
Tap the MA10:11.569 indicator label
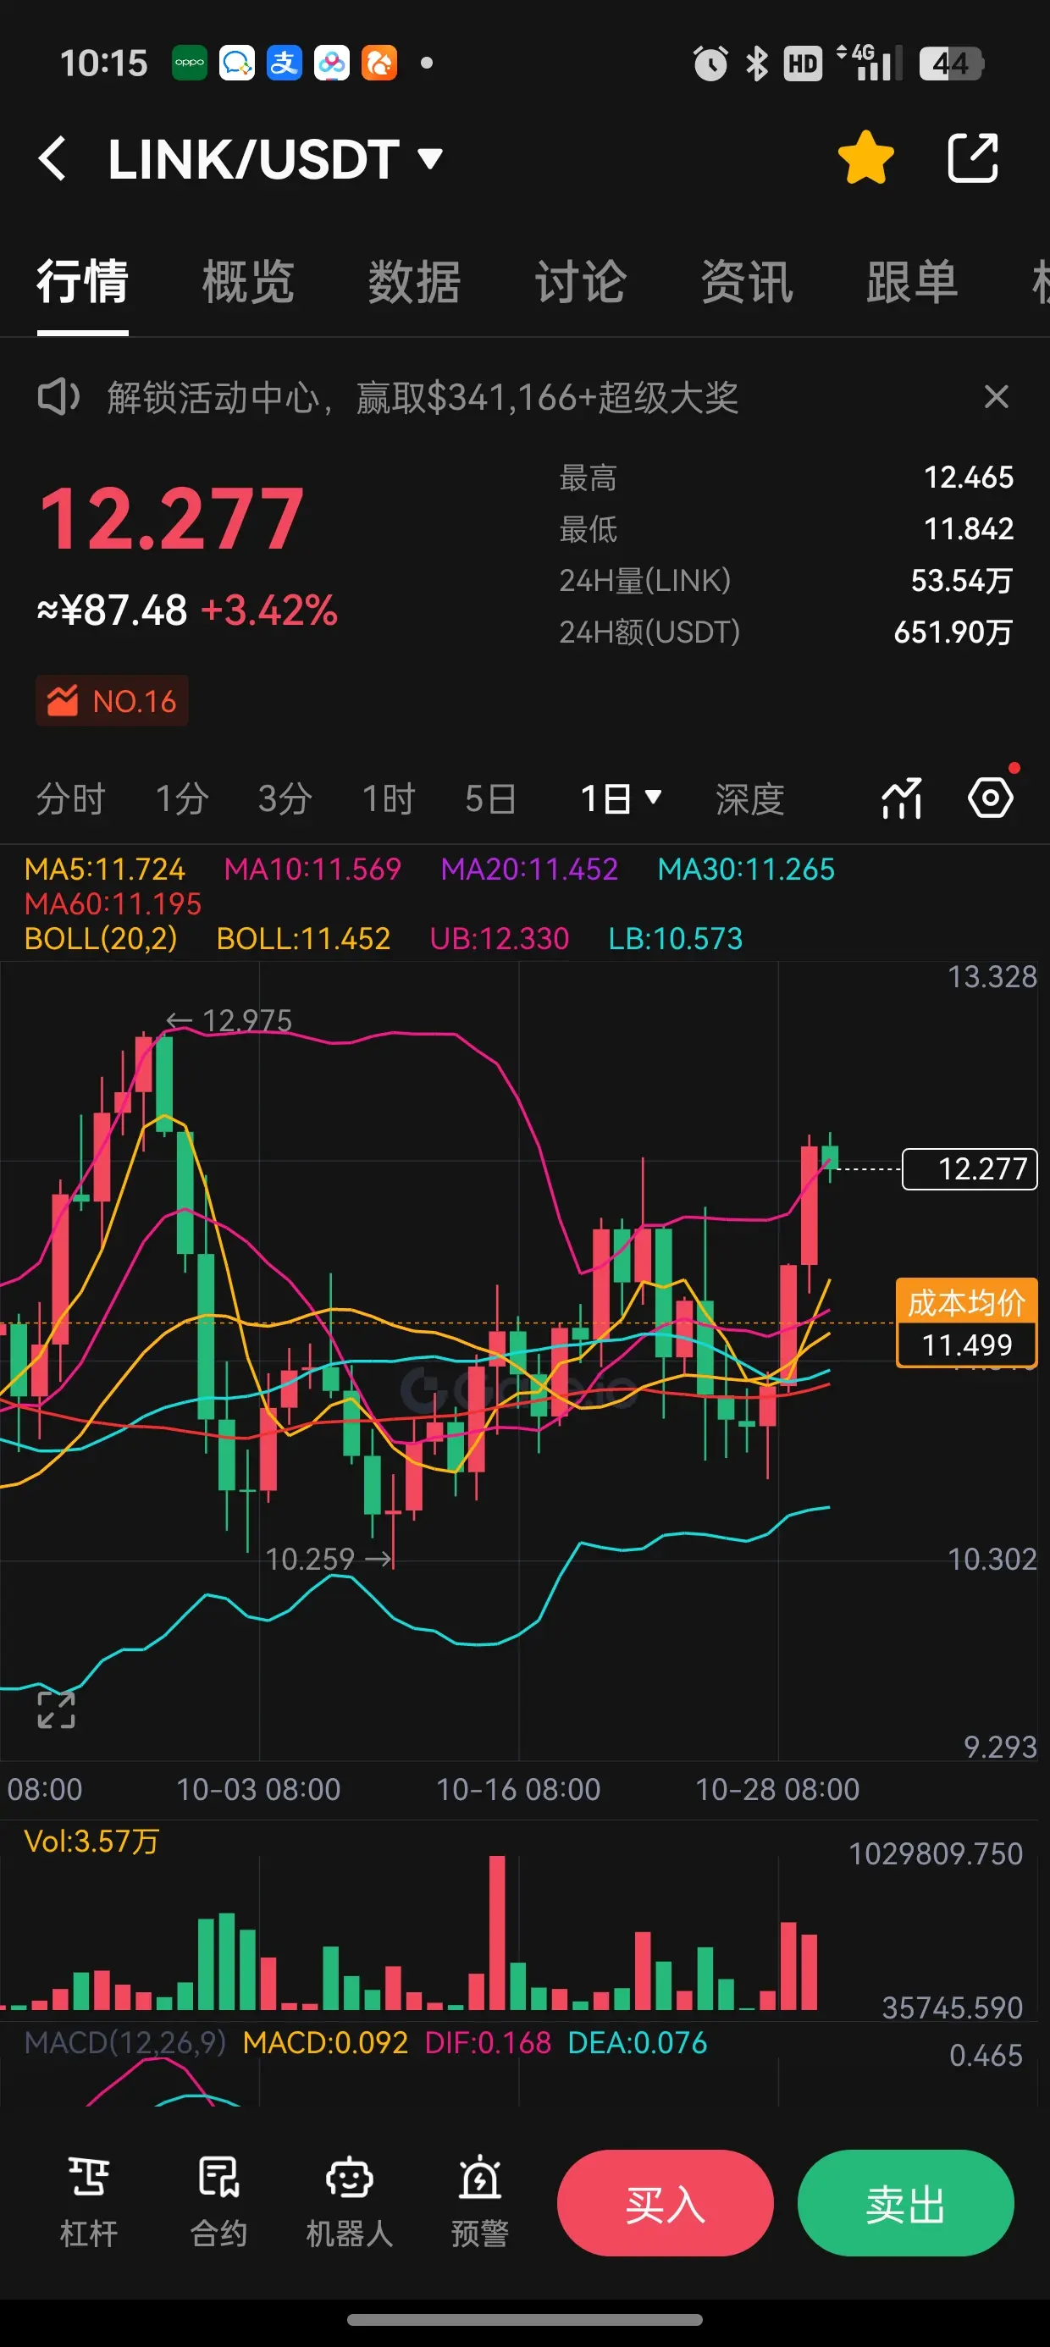(x=312, y=870)
